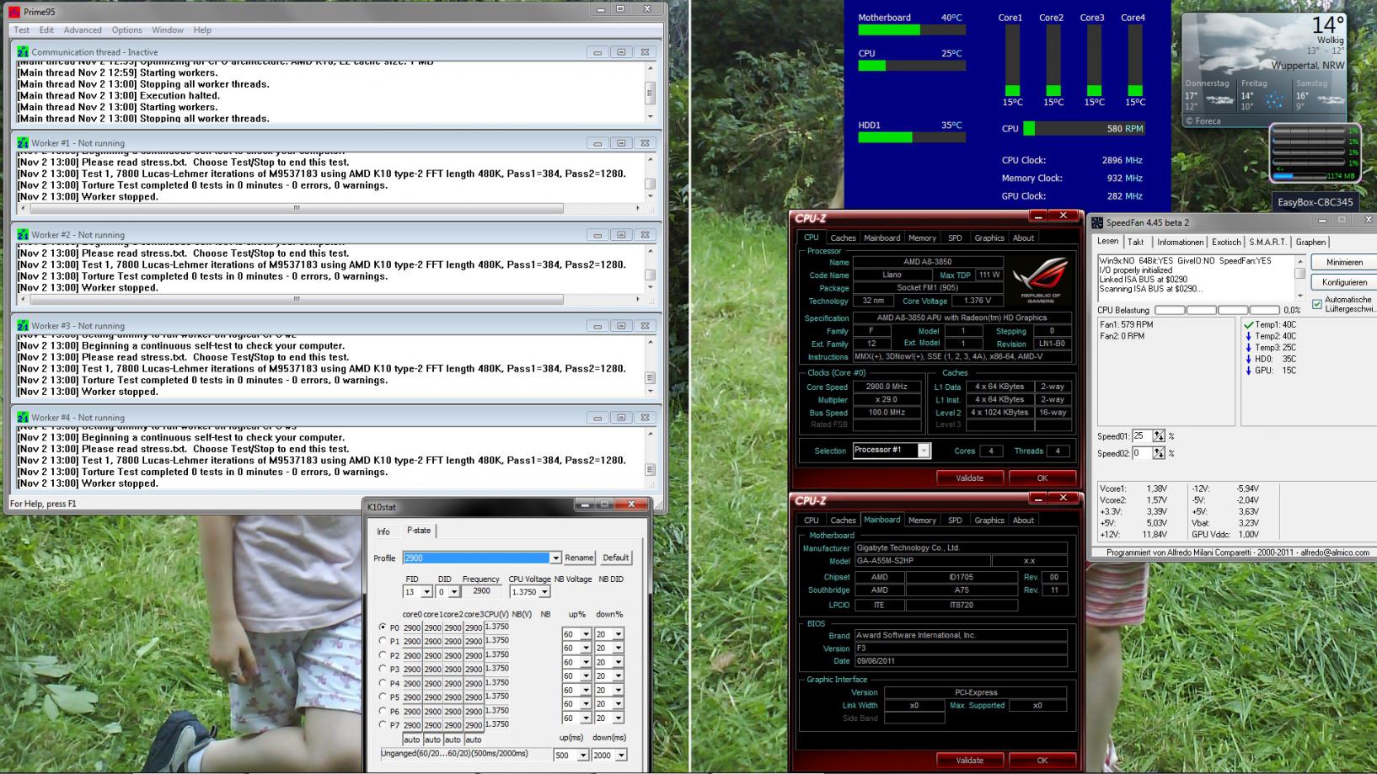Click the Prime95 app icon in title bar
Viewport: 1377px width, 774px height.
click(14, 12)
